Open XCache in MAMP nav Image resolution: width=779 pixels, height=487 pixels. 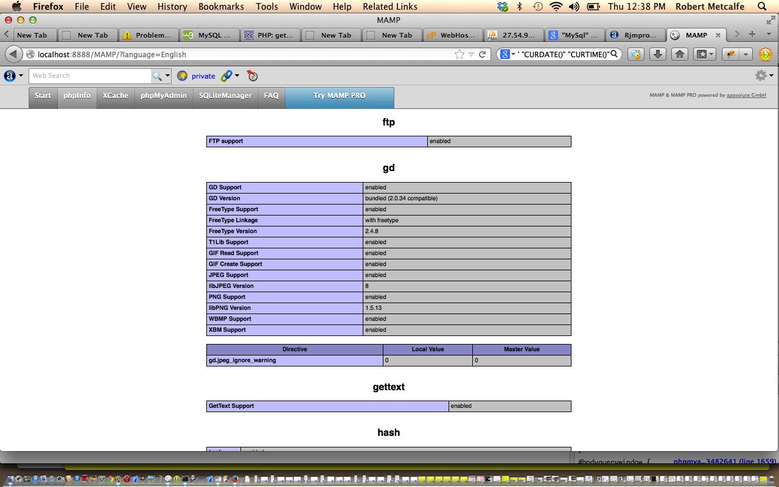[x=116, y=97]
